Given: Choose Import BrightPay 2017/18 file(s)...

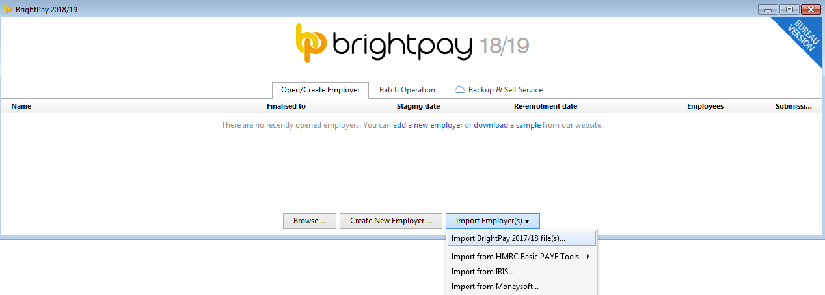Looking at the screenshot, I should point(521,238).
